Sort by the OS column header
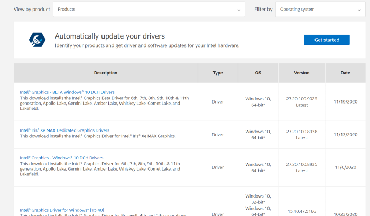Viewport: 370px width, 216px height. [x=257, y=73]
